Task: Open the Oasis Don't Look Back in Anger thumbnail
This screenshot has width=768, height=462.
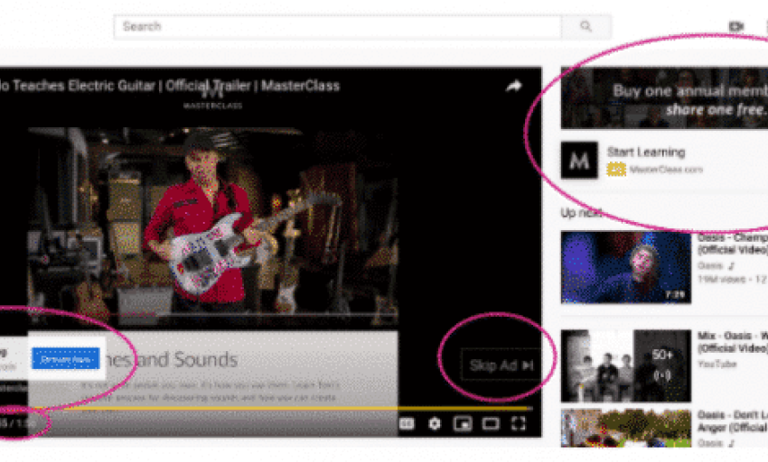Action: tap(626, 429)
